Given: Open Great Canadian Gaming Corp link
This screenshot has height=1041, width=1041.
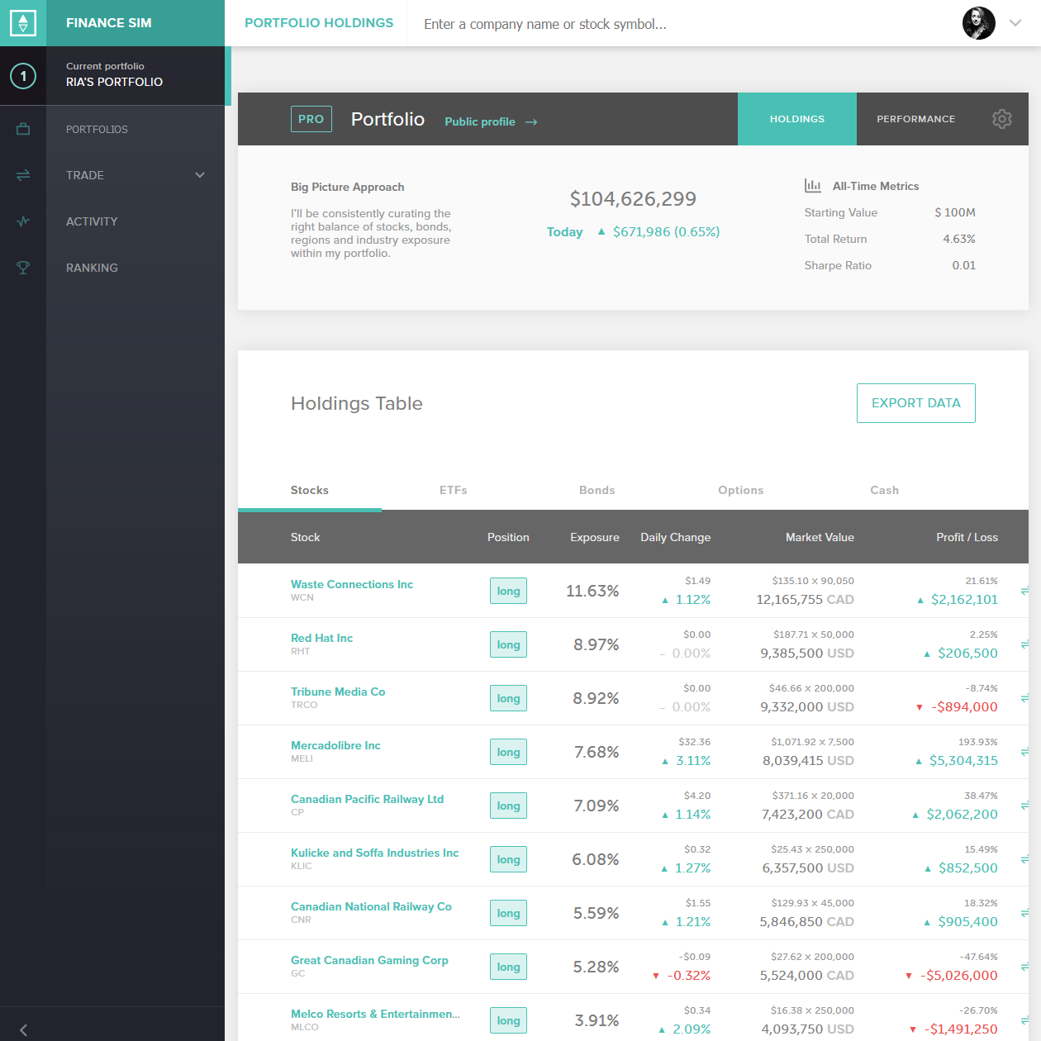Looking at the screenshot, I should point(369,960).
